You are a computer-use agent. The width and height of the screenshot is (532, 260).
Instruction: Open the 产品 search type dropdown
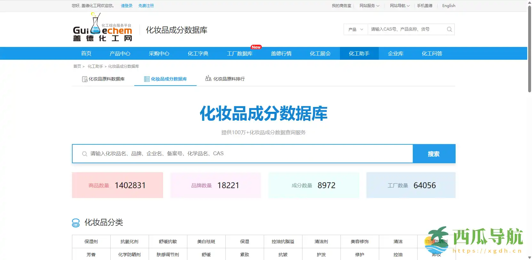pos(356,29)
